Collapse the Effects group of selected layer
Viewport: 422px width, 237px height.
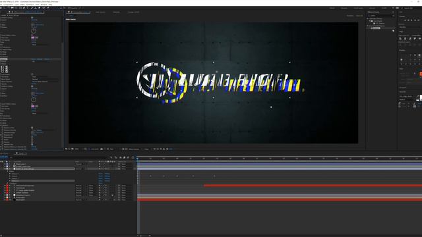[x=7, y=171]
